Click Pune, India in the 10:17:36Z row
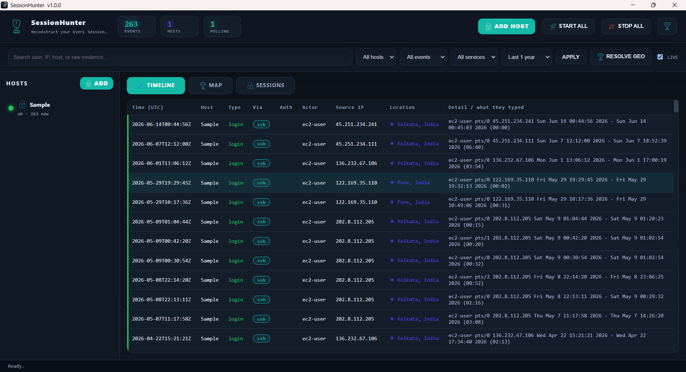 (413, 202)
